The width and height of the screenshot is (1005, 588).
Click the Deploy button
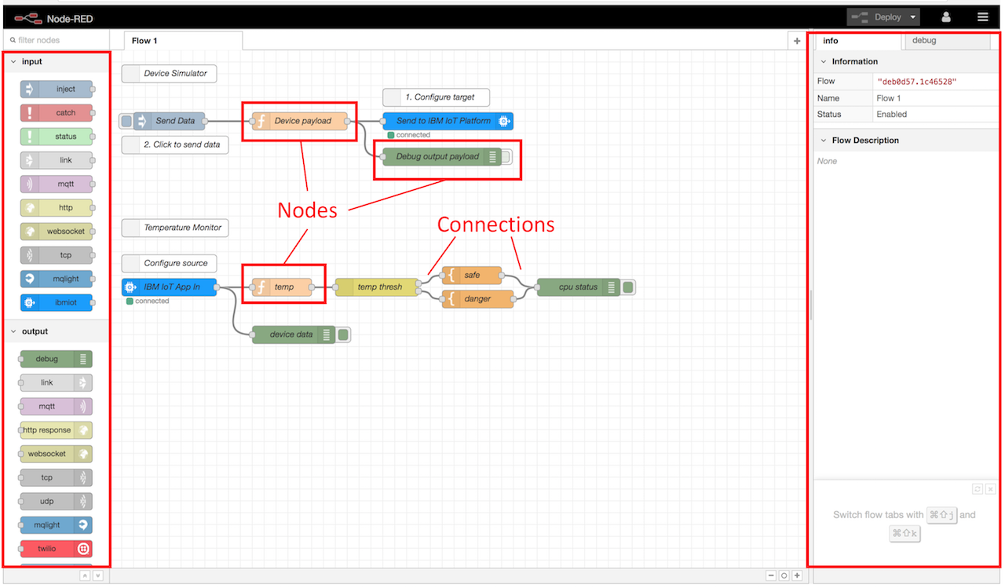pyautogui.click(x=876, y=16)
